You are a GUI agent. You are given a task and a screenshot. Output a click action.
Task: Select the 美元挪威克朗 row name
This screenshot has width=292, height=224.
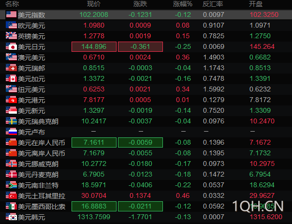pos(38,164)
